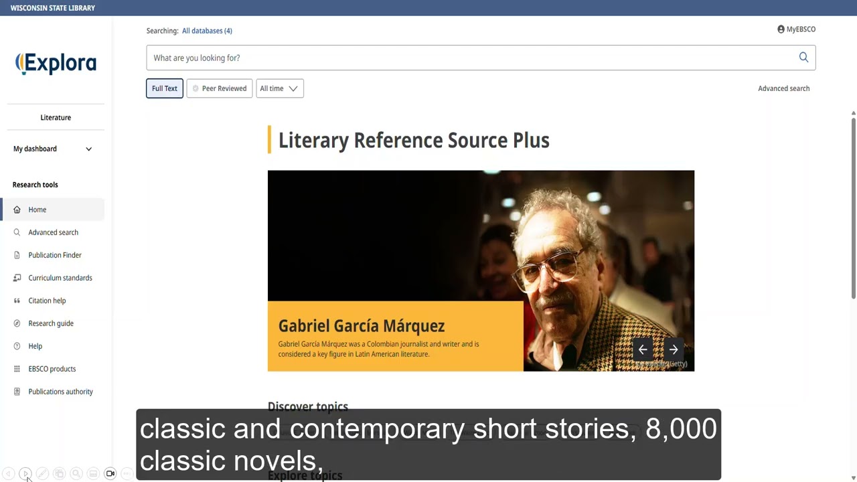Open EBSCO products link
Screen dimensions: 857x482
(52, 369)
